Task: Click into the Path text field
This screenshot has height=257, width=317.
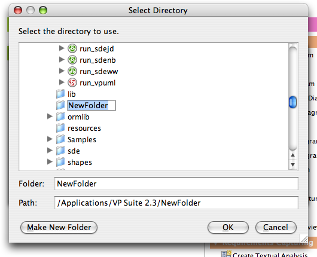Action: pos(176,203)
